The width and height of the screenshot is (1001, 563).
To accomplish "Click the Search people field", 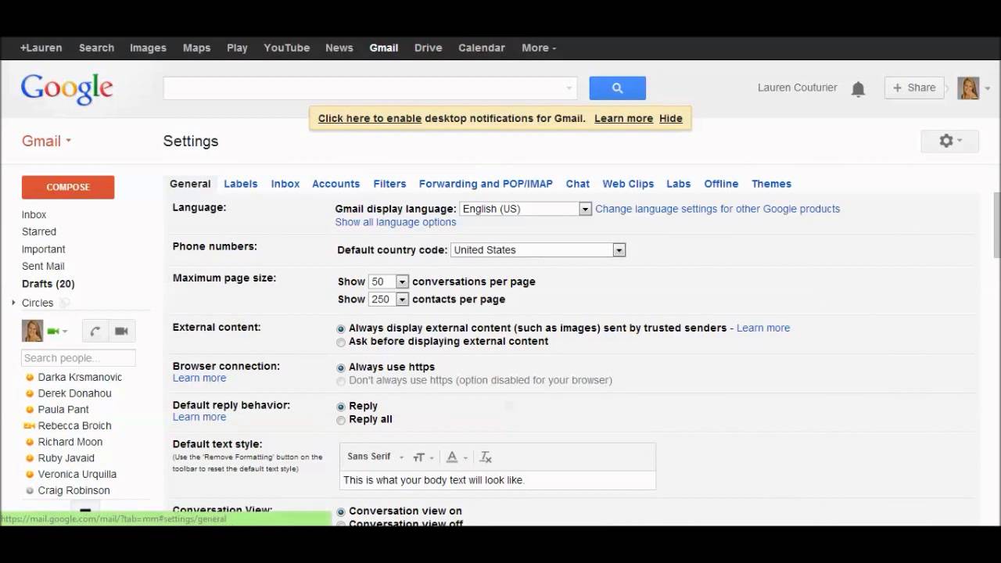I will click(78, 358).
